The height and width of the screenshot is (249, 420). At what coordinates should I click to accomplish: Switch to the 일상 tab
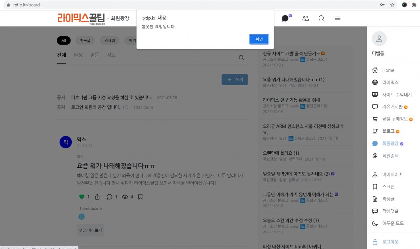point(78,55)
